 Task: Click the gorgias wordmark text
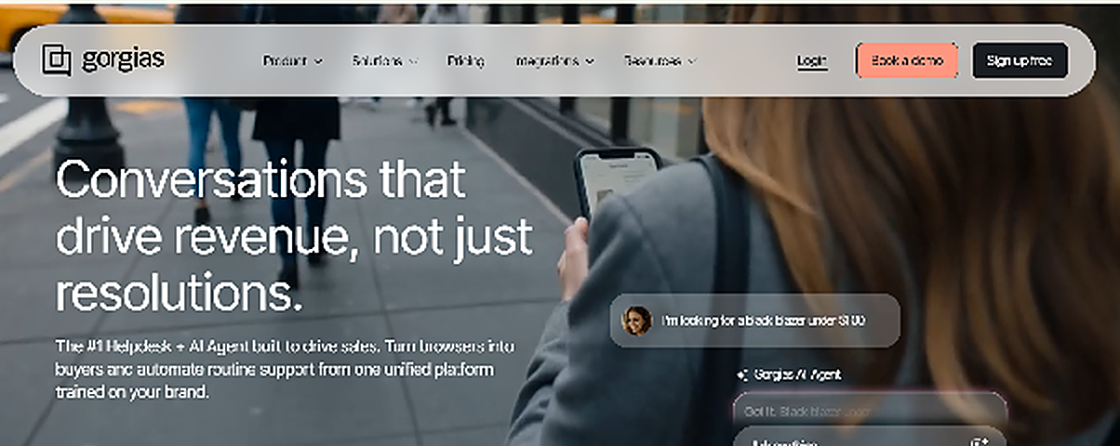pyautogui.click(x=123, y=60)
